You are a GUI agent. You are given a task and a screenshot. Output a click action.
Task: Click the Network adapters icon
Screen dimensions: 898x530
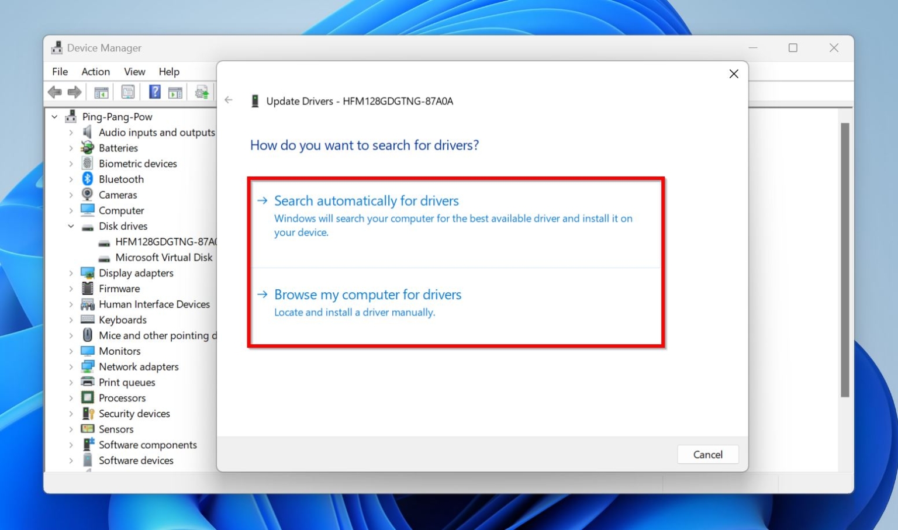88,366
